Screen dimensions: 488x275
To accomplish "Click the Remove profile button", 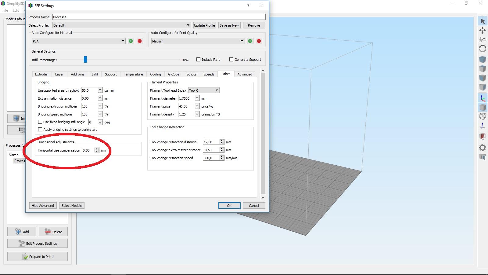I will click(254, 25).
